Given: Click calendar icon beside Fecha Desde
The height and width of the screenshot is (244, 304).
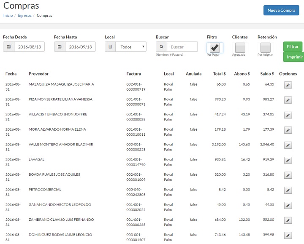Looking at the screenshot, I should click(x=9, y=47).
